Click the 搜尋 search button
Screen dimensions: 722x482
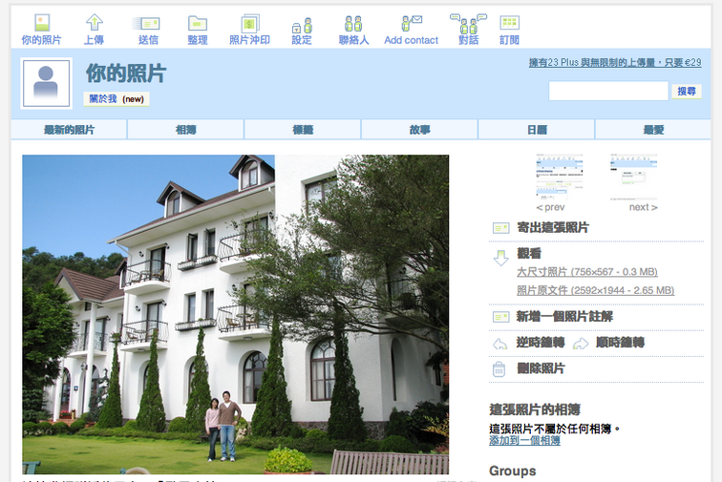[x=687, y=92]
